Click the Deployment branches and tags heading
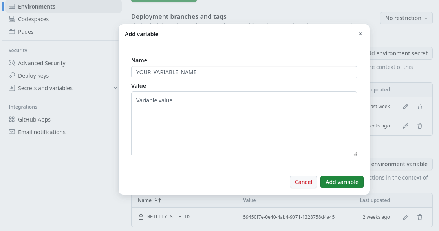Screen dimensions: 439x231 click(x=179, y=16)
